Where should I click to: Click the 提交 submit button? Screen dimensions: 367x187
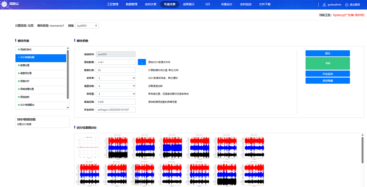tap(327, 53)
